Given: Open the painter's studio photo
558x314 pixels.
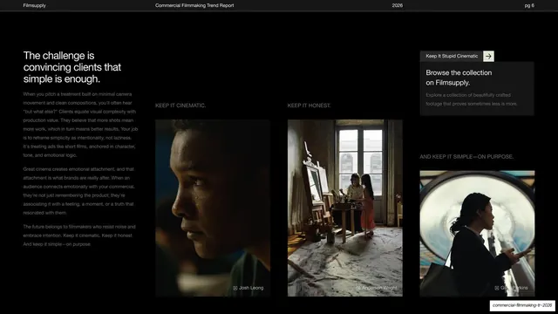Looking at the screenshot, I should tap(345, 208).
